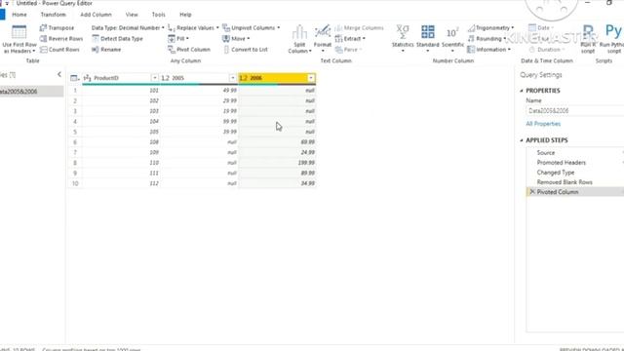Click Use First Row as Headers icon
This screenshot has height=351, width=624.
click(x=19, y=32)
